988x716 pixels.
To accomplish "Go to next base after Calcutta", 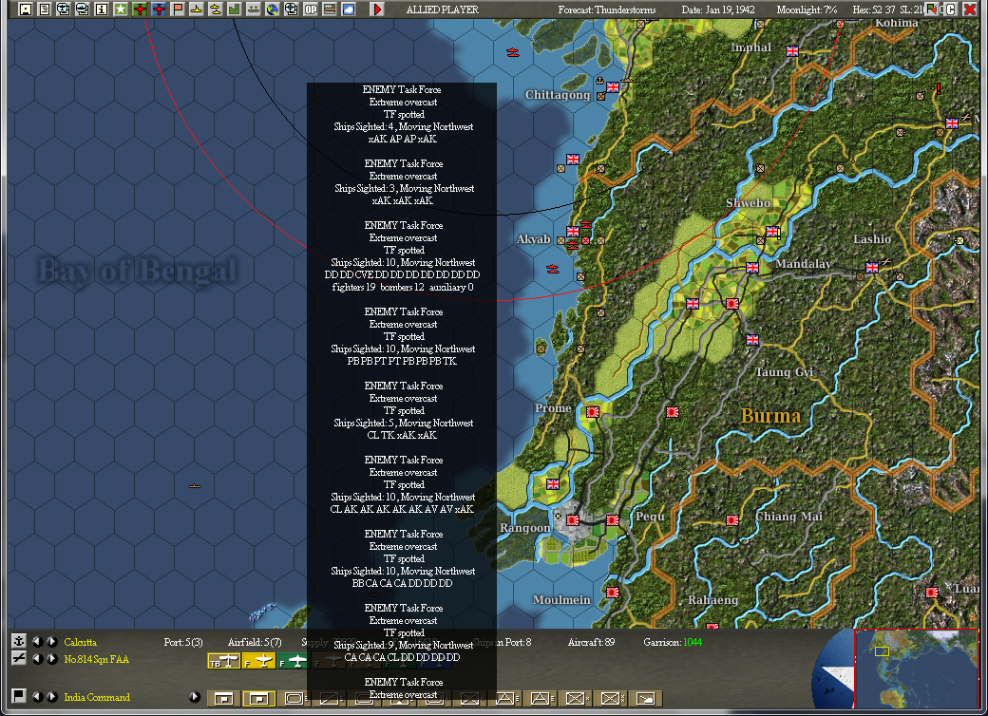I will coord(52,642).
